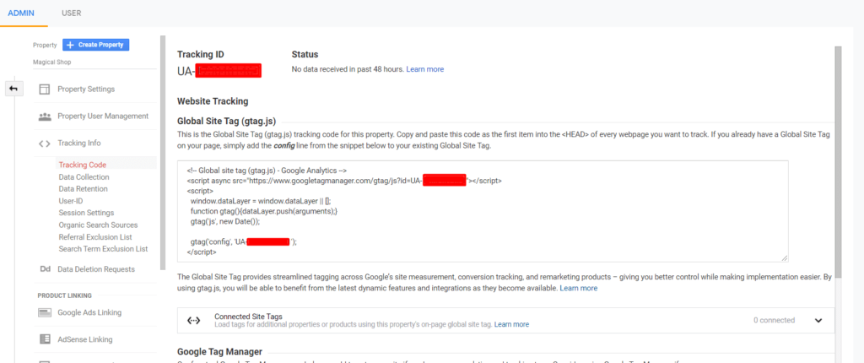Screen dimensions: 864x363
Task: Open Referral Exclusion List item
Action: coord(95,237)
